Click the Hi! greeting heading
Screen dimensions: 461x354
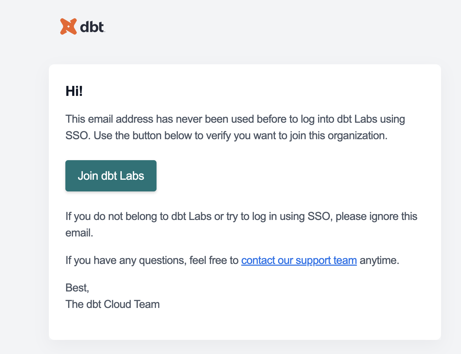point(74,91)
